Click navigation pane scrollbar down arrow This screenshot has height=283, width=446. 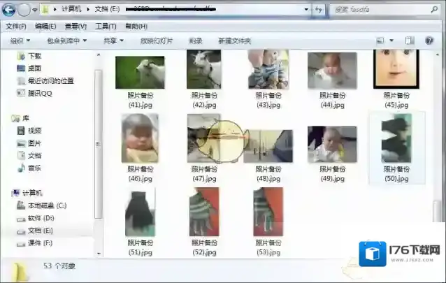click(99, 253)
